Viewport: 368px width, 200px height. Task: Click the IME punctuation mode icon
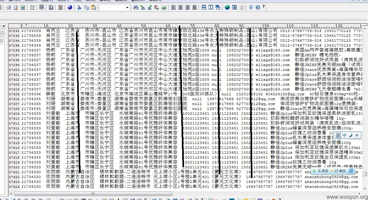(357, 135)
